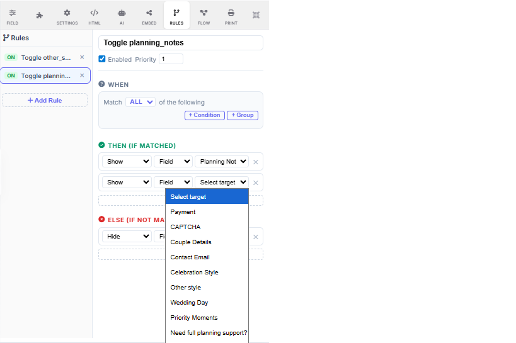Open the Embed tab

149,16
